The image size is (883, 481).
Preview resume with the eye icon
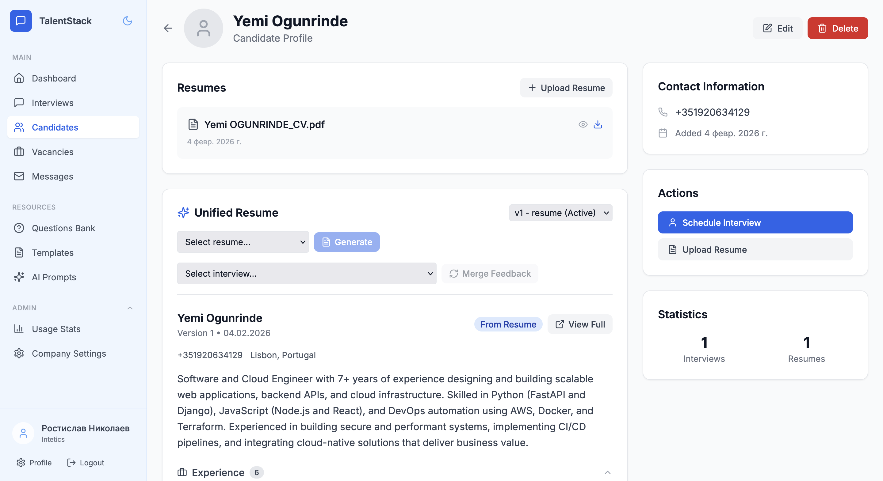(x=583, y=124)
